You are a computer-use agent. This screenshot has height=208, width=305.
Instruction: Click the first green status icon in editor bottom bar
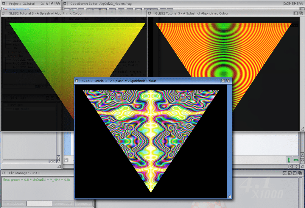pyautogui.click(x=289, y=160)
